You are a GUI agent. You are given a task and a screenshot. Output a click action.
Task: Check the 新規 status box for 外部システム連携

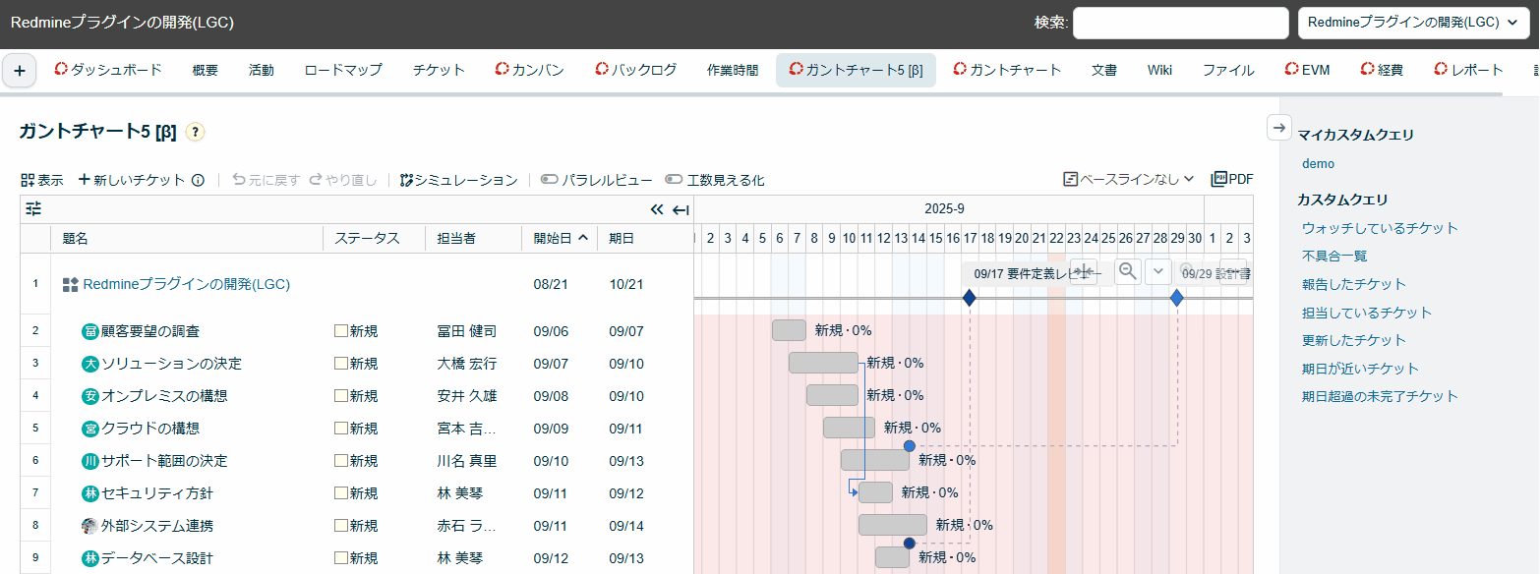341,526
